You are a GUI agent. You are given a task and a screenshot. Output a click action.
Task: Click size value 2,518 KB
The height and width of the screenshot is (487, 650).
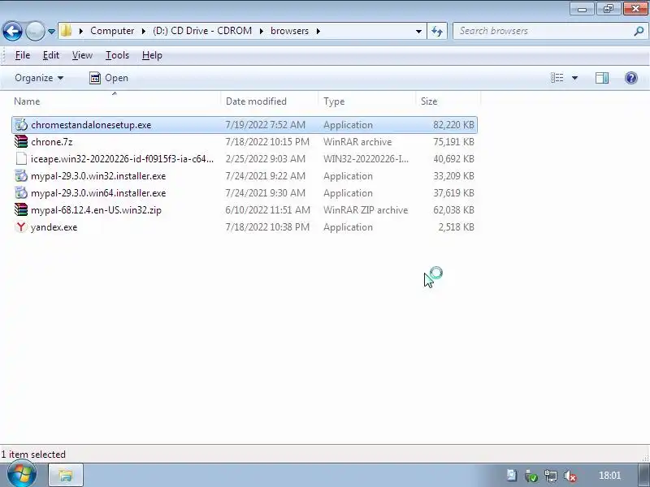coord(456,227)
